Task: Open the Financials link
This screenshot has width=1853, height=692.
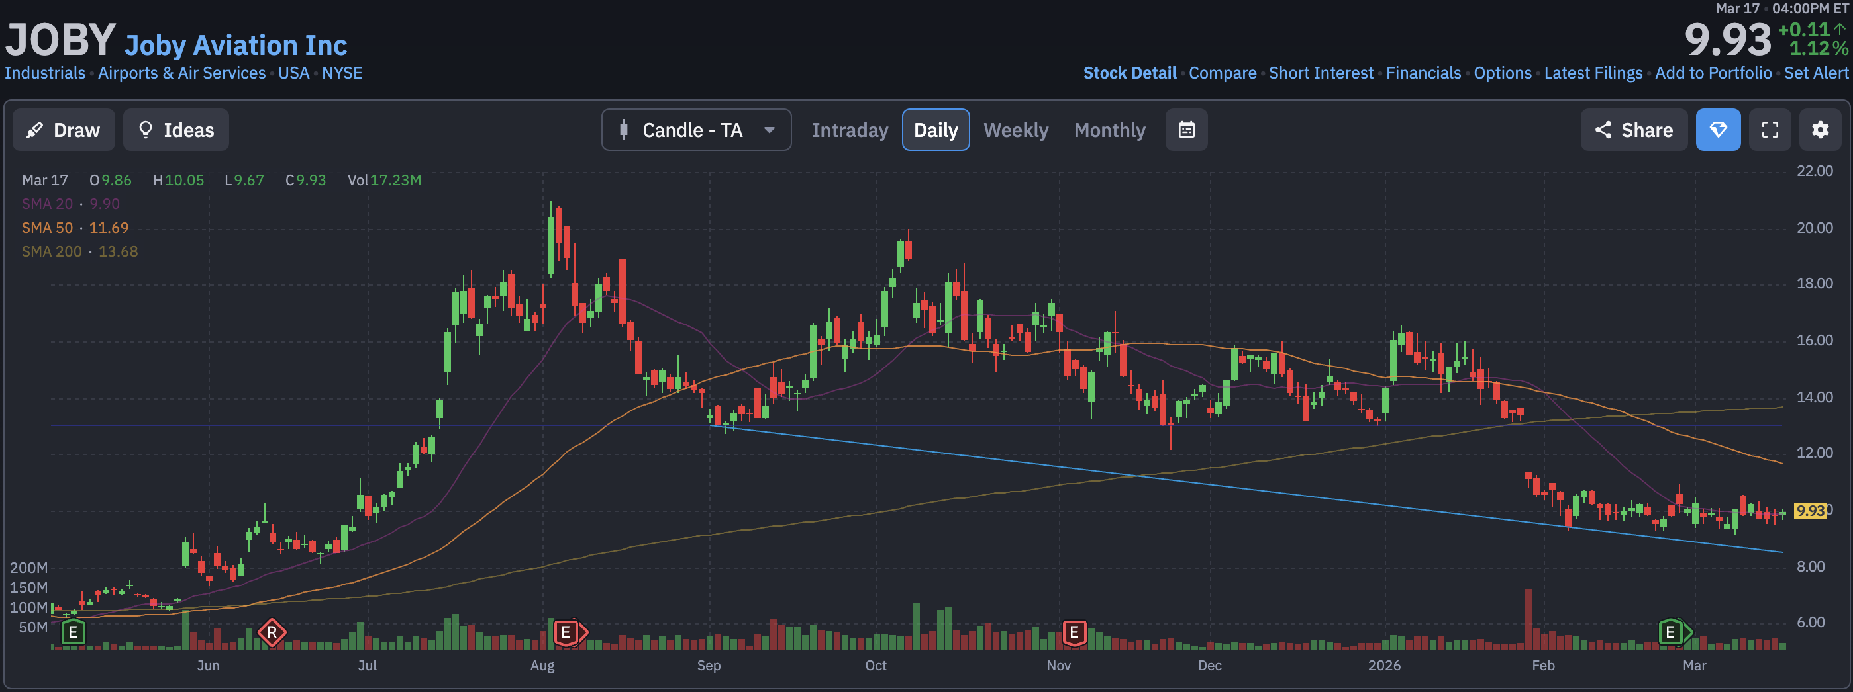Action: tap(1423, 73)
